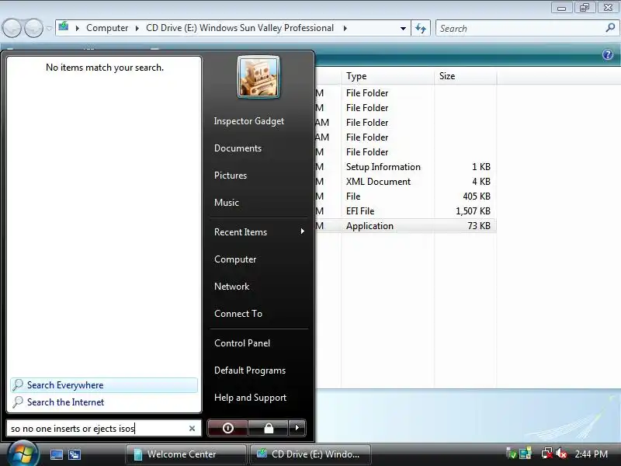Click the Explorer Forward button

33,28
